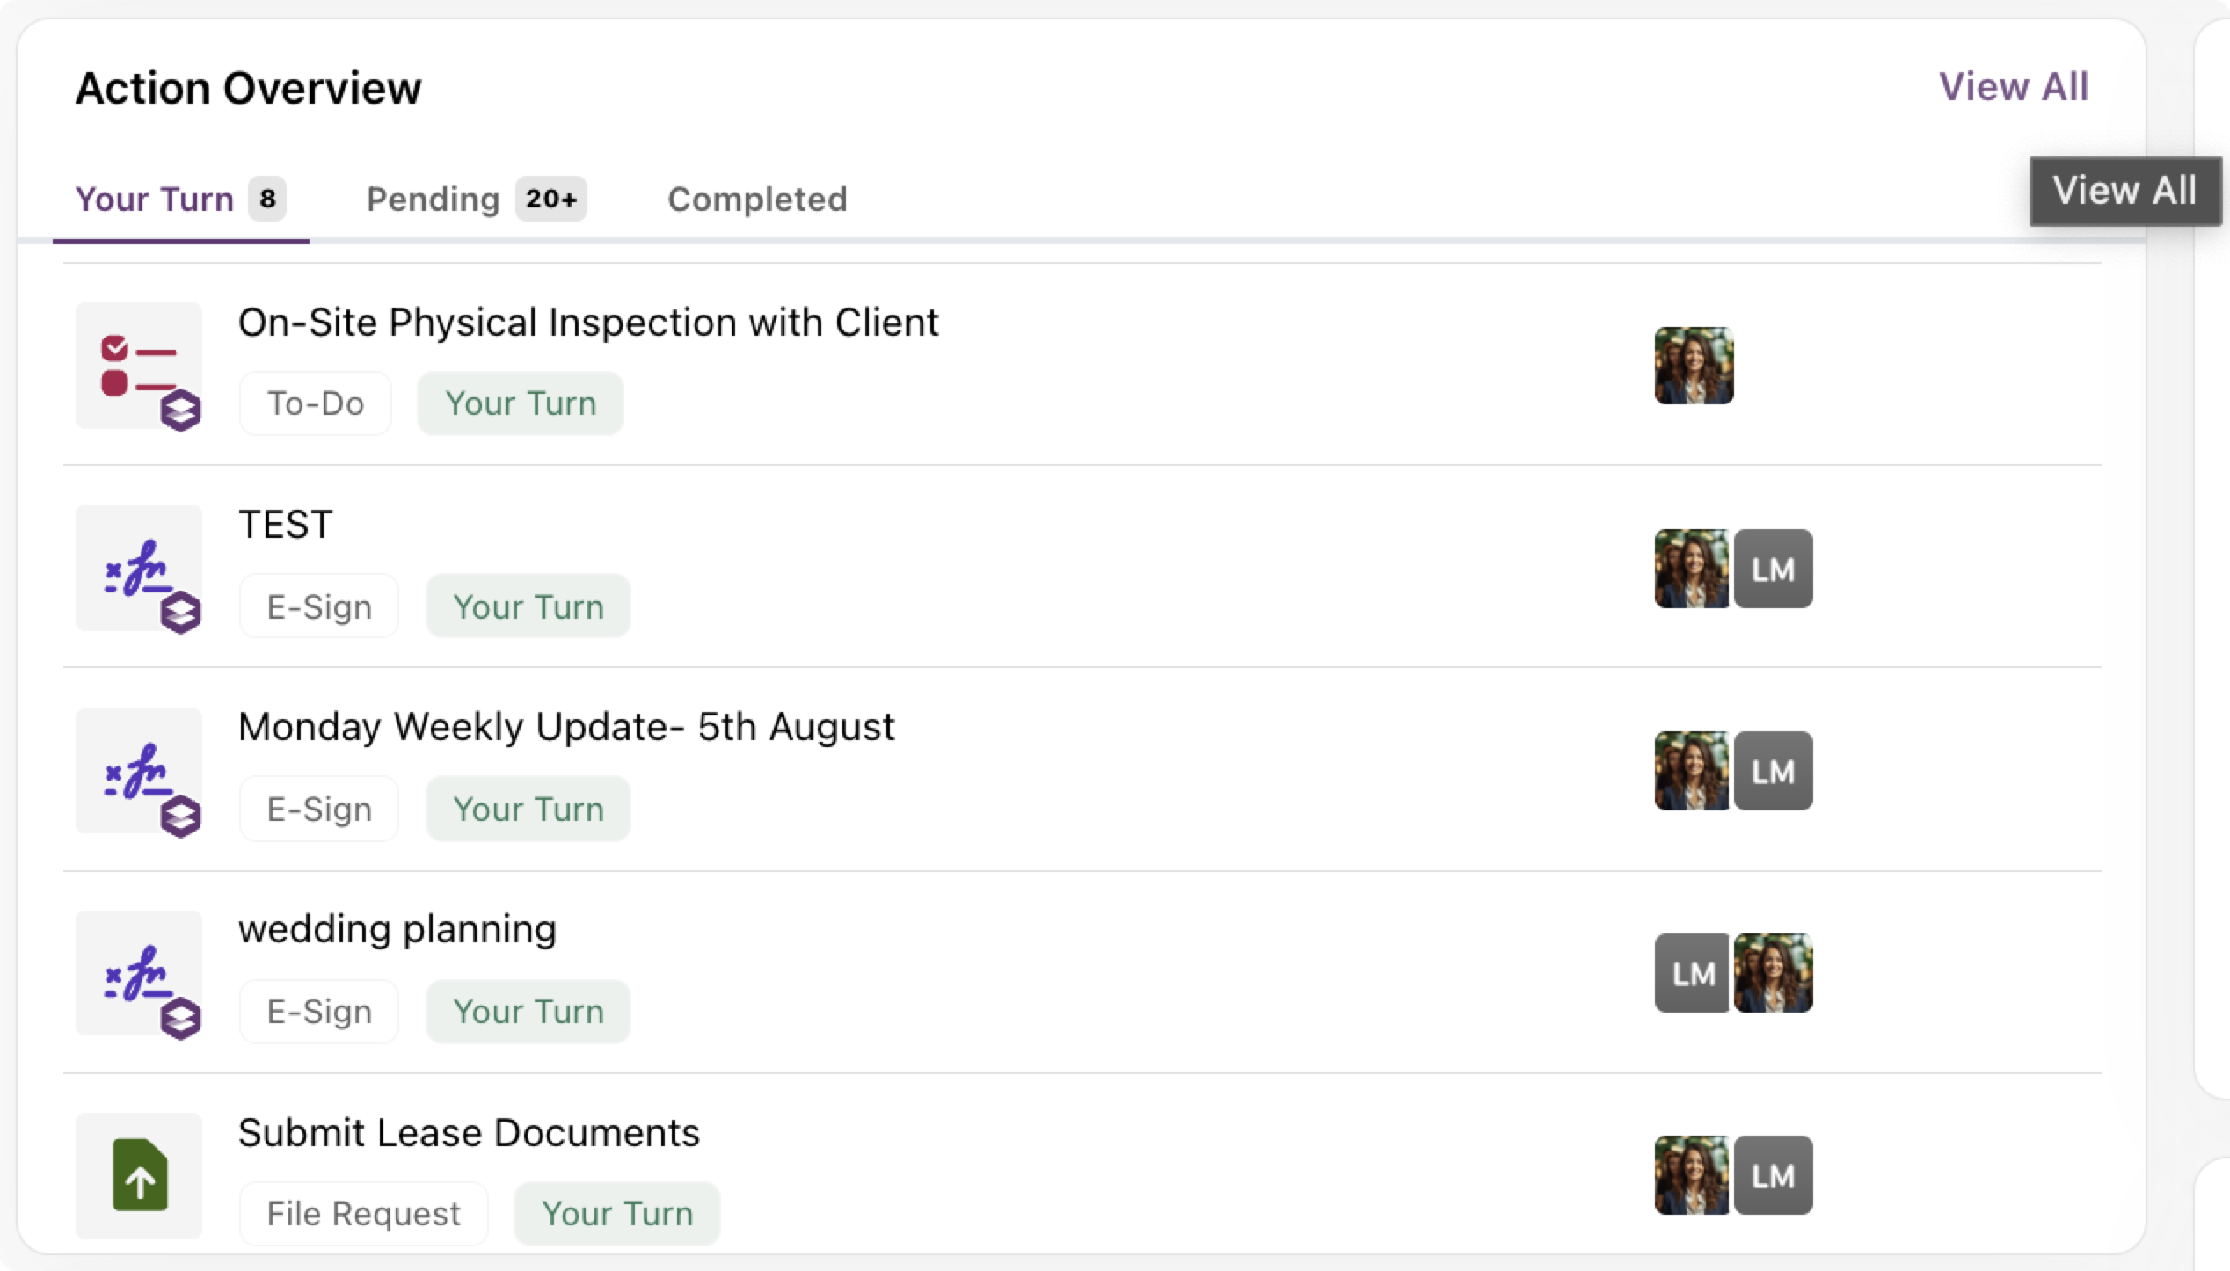Screen dimensions: 2230x1271
Task: Switch to the Pending tab
Action: pos(476,199)
